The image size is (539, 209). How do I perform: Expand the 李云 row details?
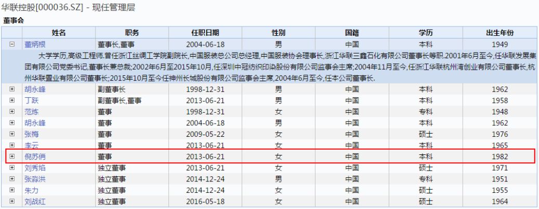12,146
